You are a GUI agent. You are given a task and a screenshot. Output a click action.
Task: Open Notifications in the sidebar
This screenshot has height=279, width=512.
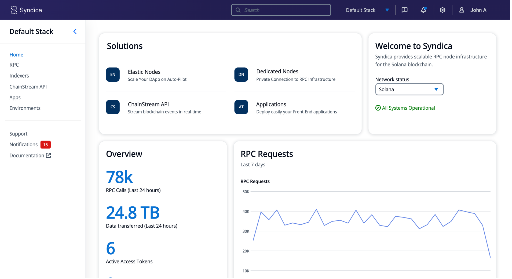pos(24,145)
